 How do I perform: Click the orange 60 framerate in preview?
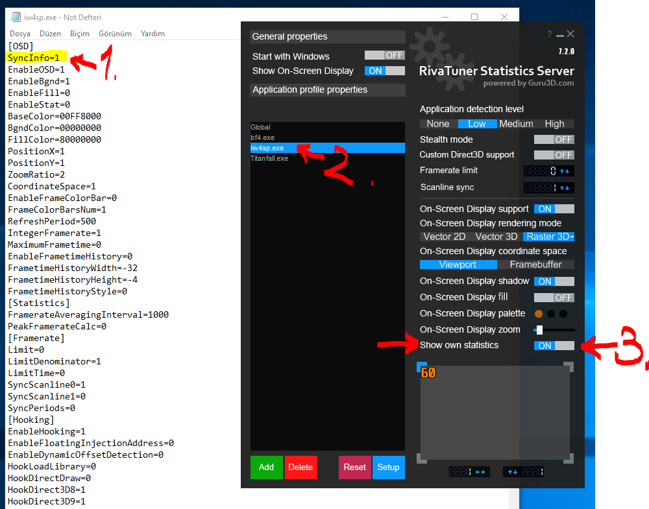point(428,373)
